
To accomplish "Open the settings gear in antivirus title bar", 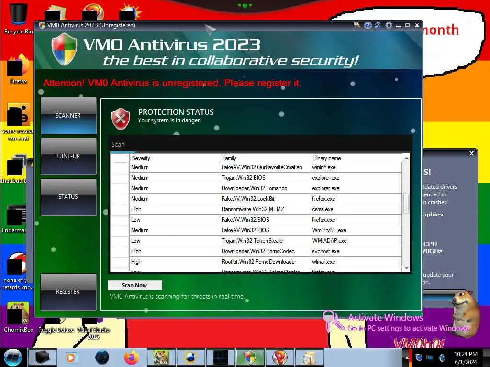I will click(x=389, y=25).
